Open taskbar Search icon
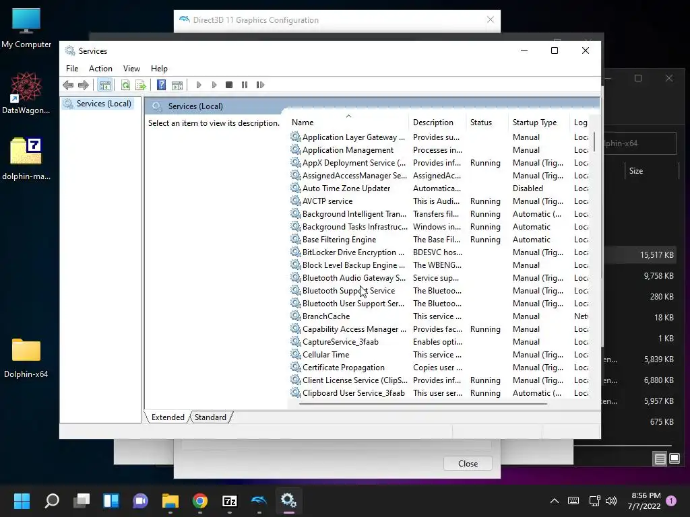The width and height of the screenshot is (690, 517). tap(51, 501)
